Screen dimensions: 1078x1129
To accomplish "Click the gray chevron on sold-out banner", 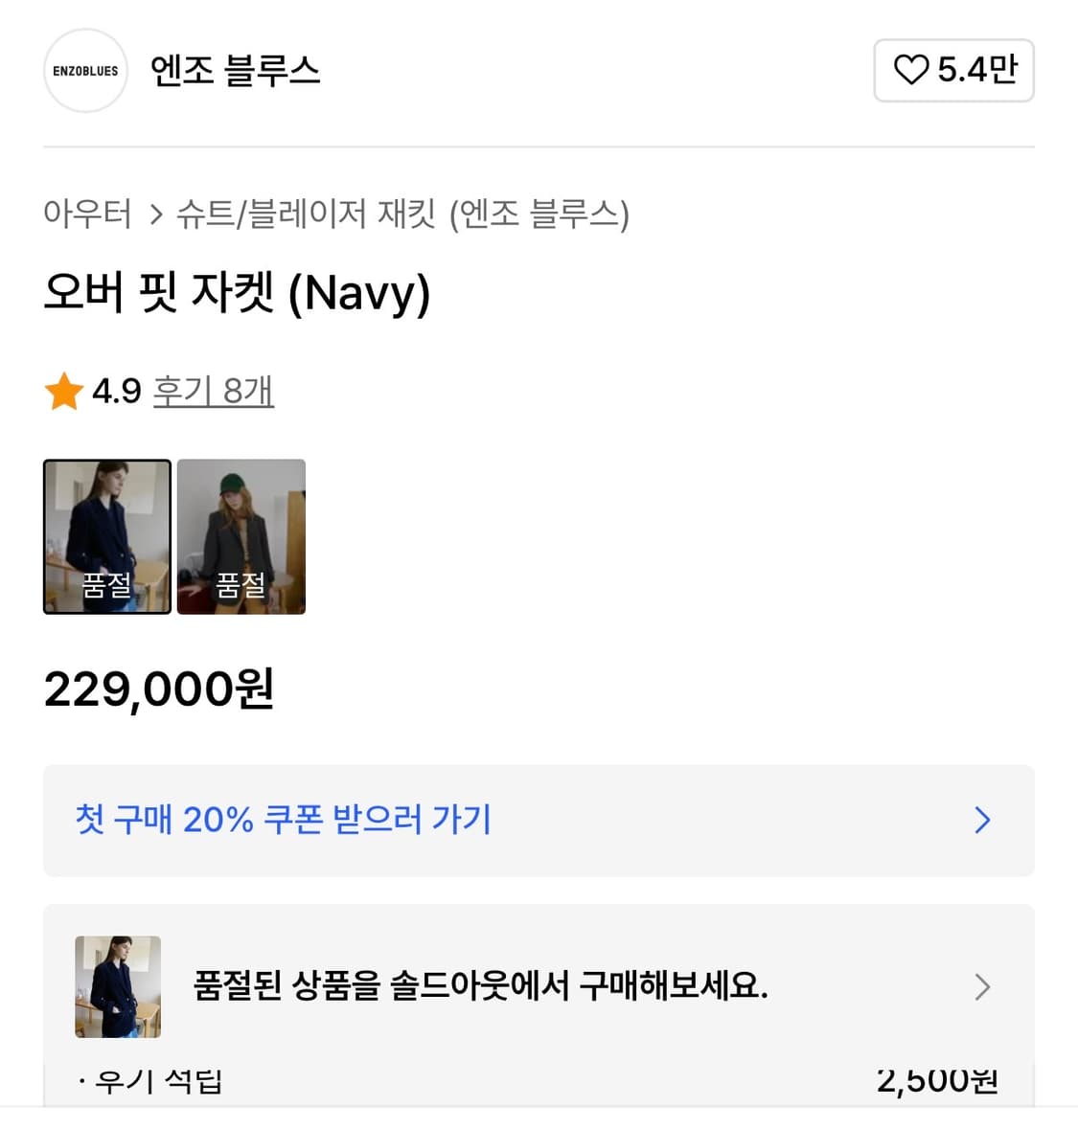I will coord(982,986).
